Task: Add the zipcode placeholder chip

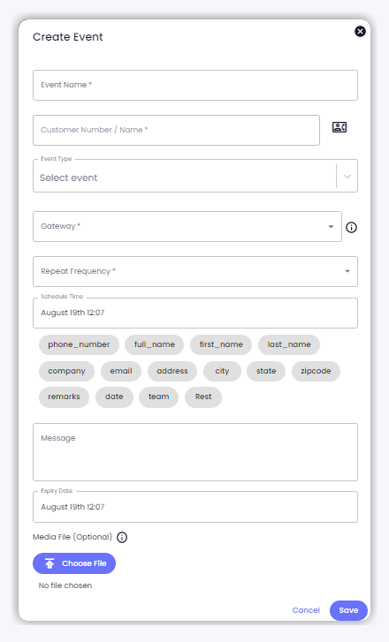Action: [x=316, y=371]
